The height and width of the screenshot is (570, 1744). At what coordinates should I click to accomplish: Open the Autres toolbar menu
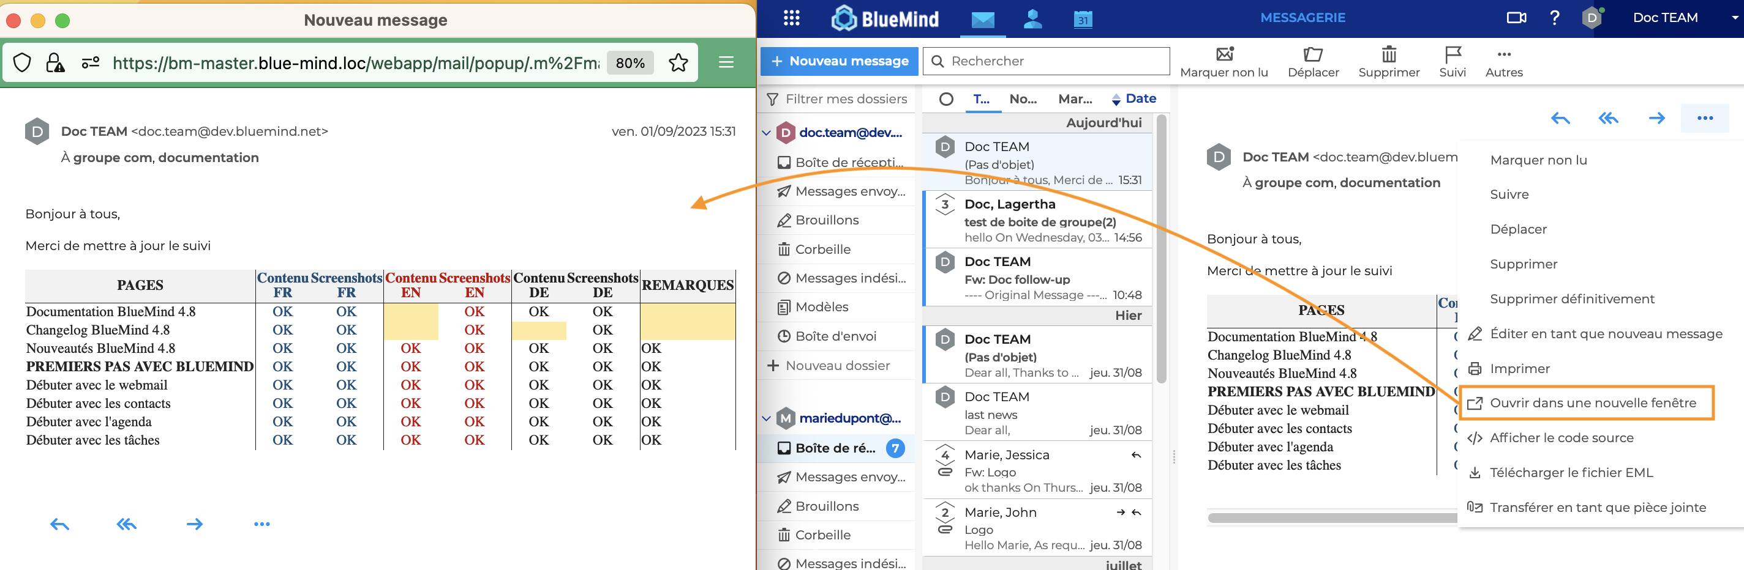point(1504,62)
